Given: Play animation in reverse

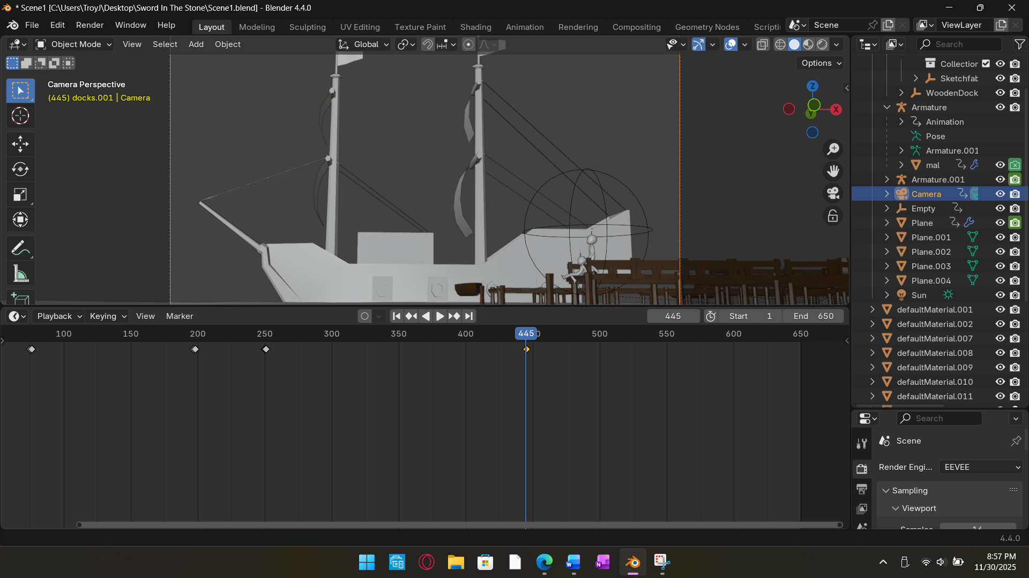Looking at the screenshot, I should (x=426, y=316).
